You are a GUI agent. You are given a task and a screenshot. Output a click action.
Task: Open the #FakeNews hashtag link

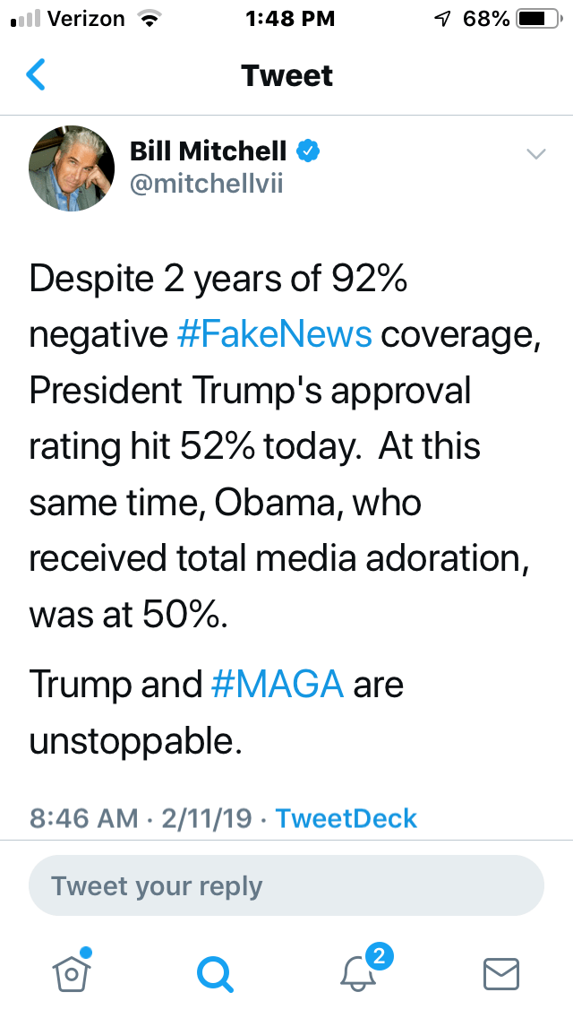[x=274, y=334]
